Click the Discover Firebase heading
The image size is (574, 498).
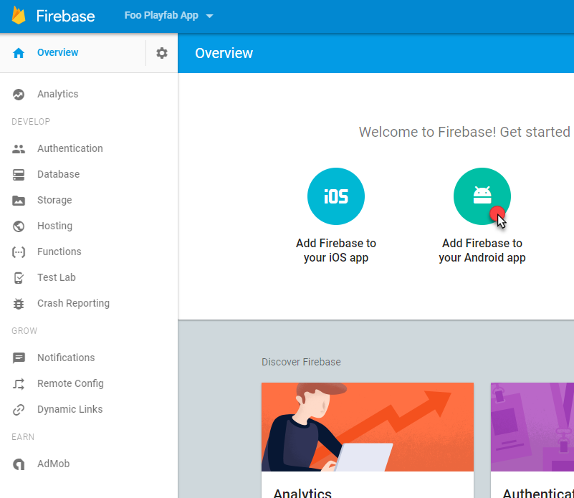click(x=301, y=362)
